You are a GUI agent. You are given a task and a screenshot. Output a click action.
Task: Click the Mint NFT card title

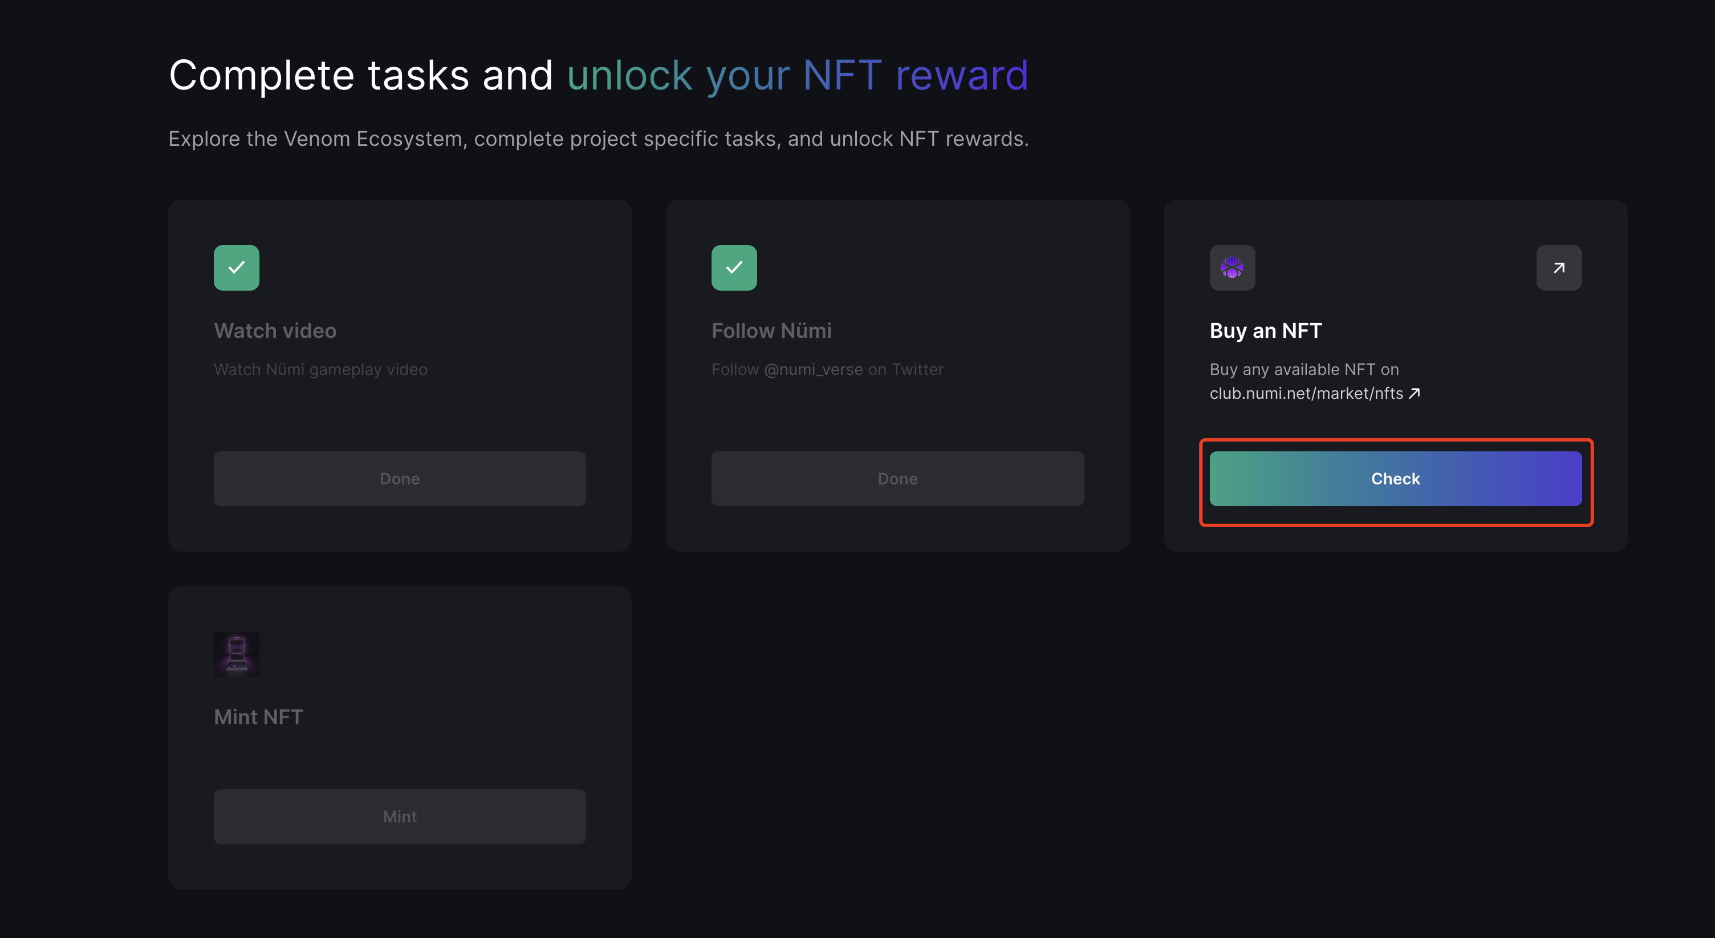(258, 716)
